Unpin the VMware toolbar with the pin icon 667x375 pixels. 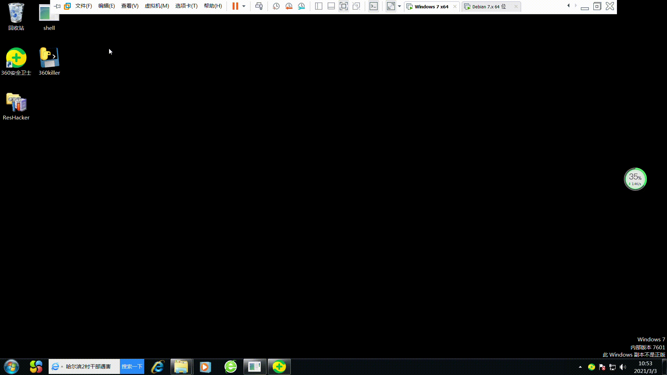57,6
